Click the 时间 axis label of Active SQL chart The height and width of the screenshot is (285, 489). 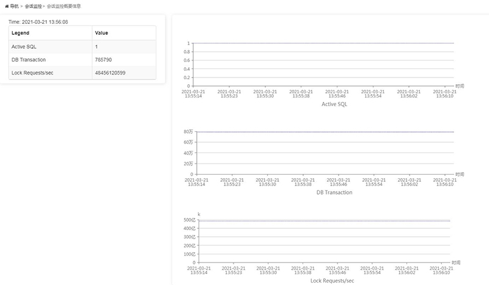click(x=460, y=86)
